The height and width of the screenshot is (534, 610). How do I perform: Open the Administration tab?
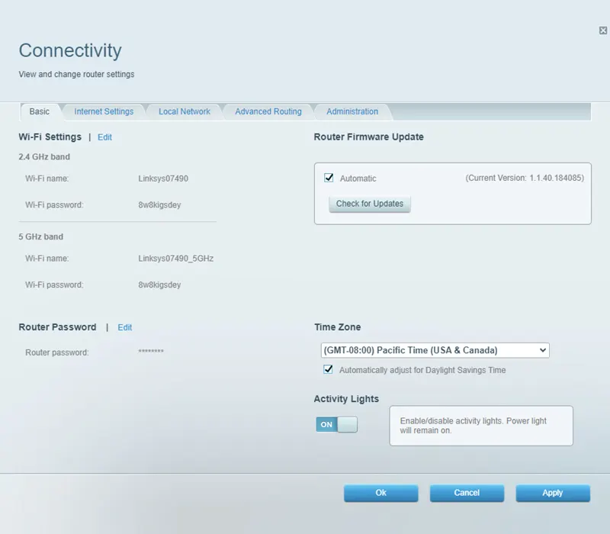click(x=352, y=111)
